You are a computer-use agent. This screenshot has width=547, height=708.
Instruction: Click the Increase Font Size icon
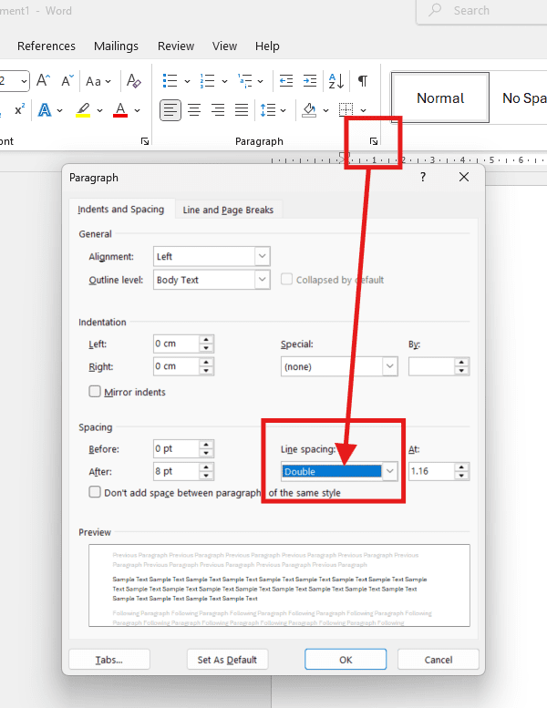pos(44,81)
